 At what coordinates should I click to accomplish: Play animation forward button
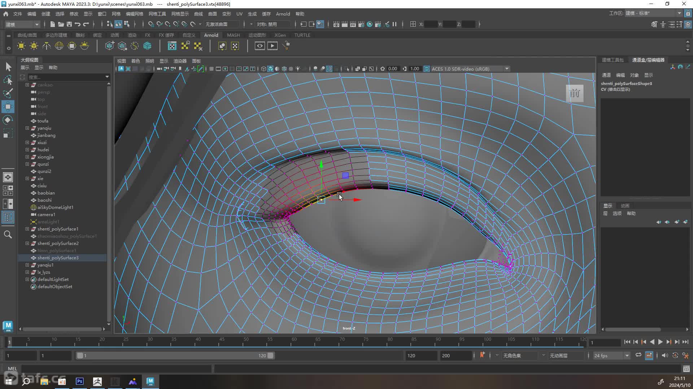click(660, 342)
